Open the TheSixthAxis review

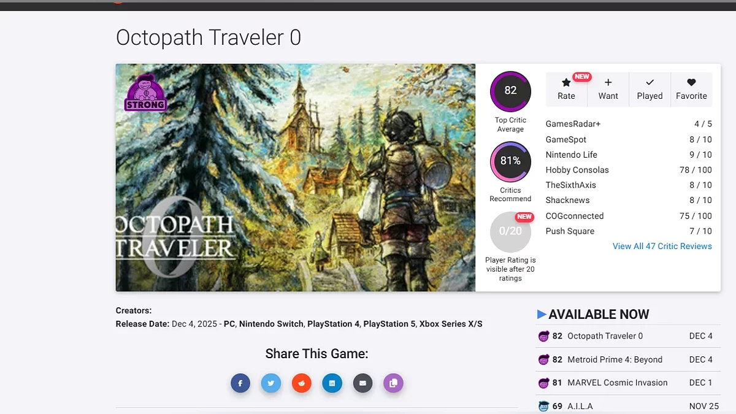tap(571, 185)
